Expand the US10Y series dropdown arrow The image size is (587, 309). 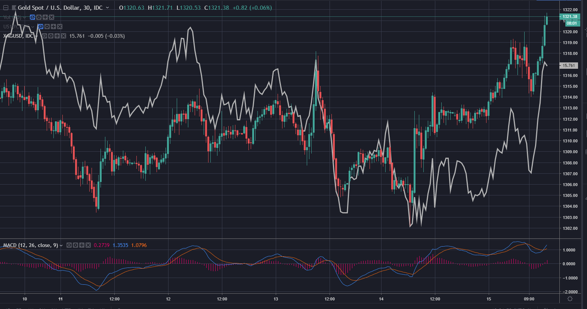click(33, 27)
